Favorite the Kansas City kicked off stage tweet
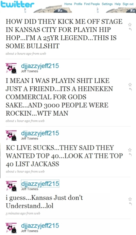136x235 pixels. 130,24
